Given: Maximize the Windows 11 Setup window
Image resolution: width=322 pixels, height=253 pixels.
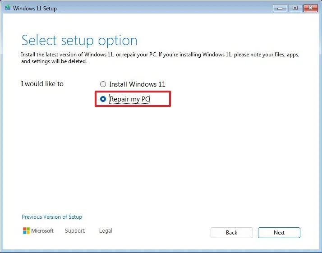Looking at the screenshot, I should coord(295,8).
